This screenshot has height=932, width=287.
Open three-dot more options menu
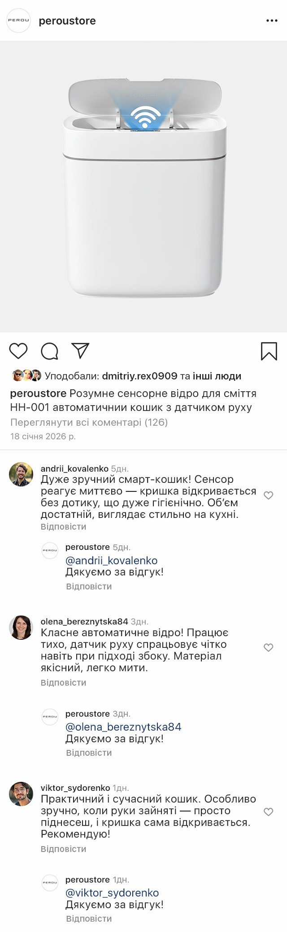coord(272,21)
